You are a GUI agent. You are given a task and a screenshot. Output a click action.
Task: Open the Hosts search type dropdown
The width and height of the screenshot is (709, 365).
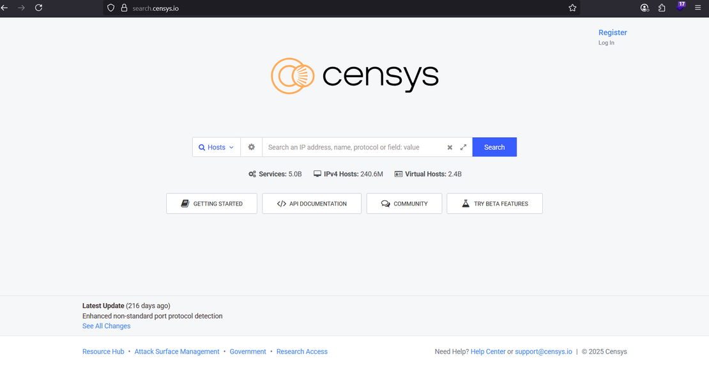217,147
